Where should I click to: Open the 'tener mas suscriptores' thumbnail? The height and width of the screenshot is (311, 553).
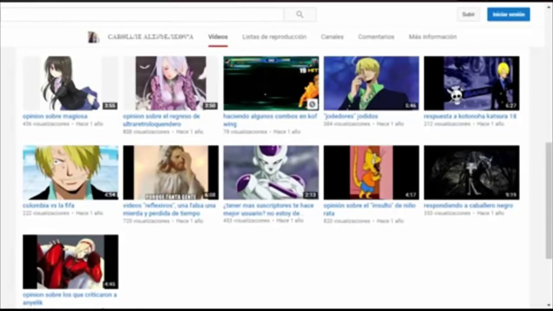pyautogui.click(x=271, y=173)
